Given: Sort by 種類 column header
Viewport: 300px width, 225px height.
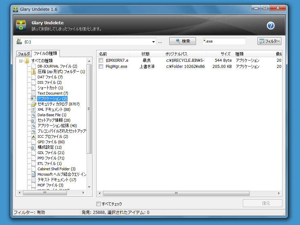Looking at the screenshot, I should (x=253, y=54).
